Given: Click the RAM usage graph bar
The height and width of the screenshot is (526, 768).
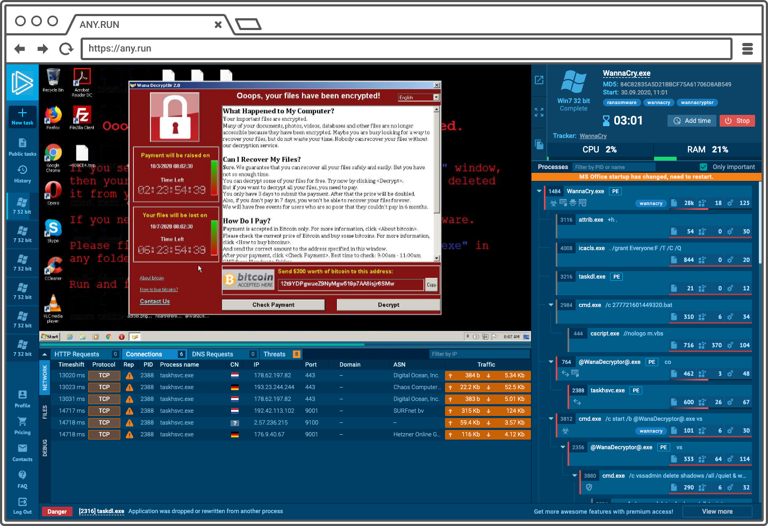Looking at the screenshot, I should coord(707,158).
